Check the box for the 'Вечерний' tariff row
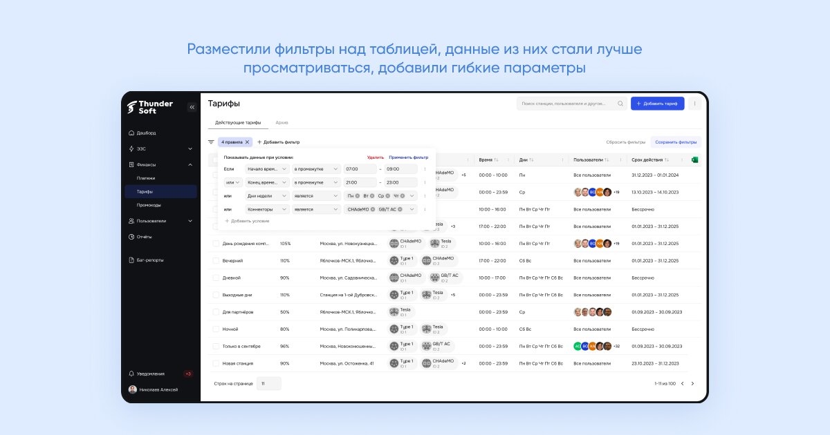Viewport: 830px width, 435px height. point(216,261)
